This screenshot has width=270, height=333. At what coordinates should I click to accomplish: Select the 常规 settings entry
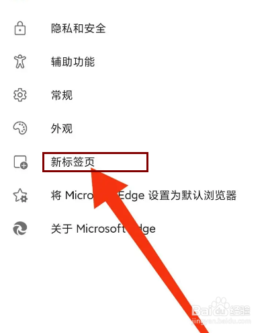coord(62,95)
